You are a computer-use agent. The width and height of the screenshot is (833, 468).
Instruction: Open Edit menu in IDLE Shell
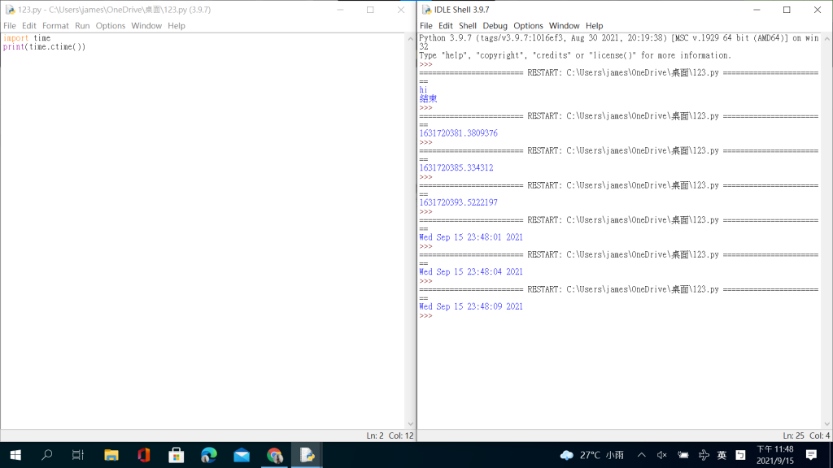coord(445,25)
